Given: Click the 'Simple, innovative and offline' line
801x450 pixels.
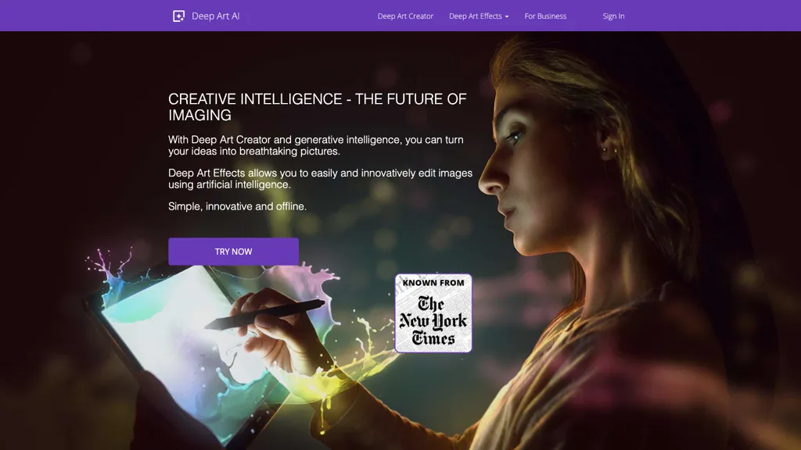Looking at the screenshot, I should coord(238,206).
